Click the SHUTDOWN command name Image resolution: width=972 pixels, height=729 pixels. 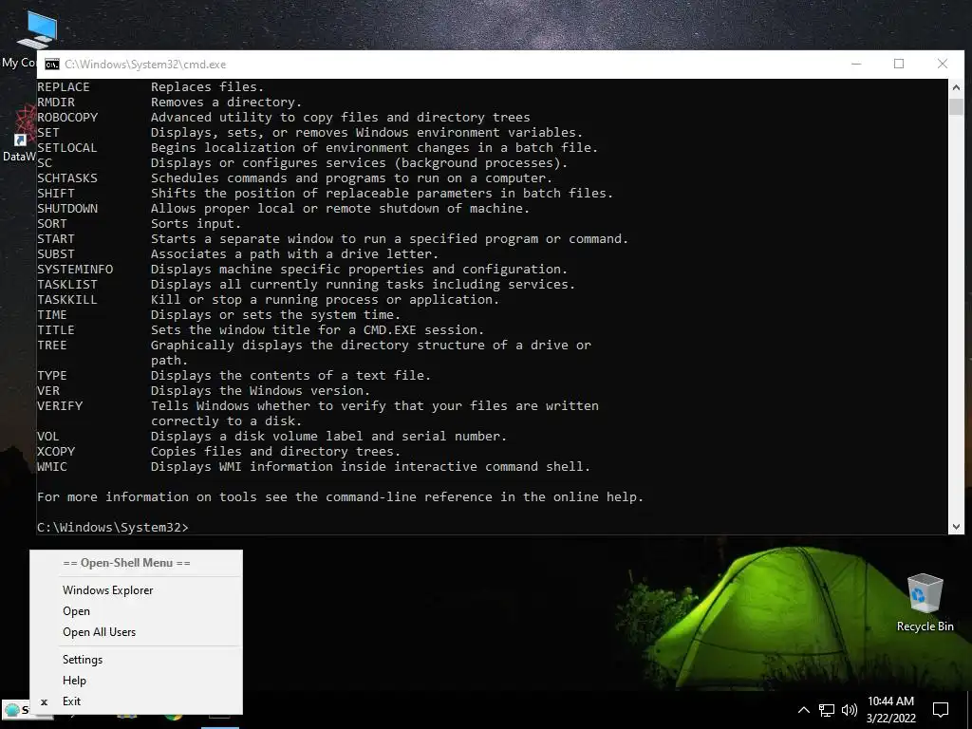67,208
